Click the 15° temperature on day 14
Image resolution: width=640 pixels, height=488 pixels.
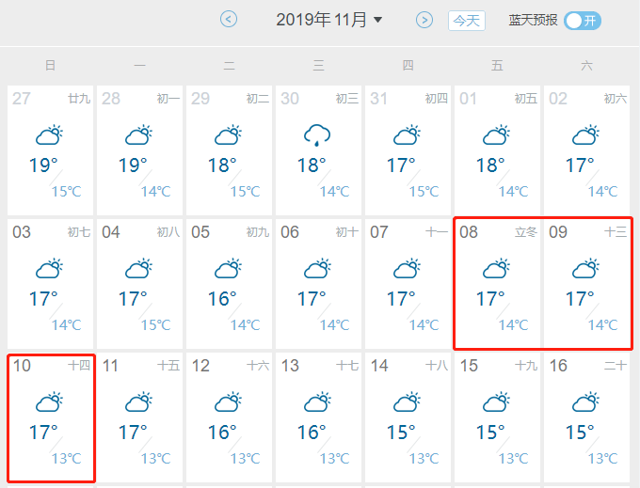point(401,433)
